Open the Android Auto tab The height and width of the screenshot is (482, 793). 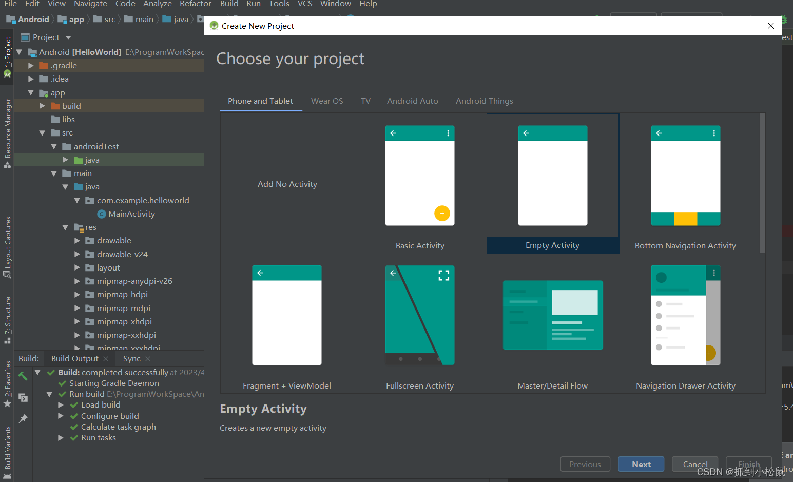tap(413, 101)
